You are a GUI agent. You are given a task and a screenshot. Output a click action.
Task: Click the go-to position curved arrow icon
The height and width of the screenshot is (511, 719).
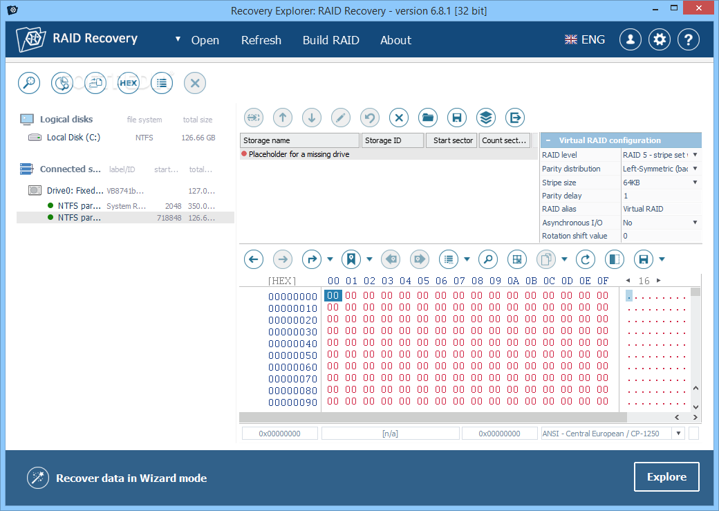click(x=312, y=259)
